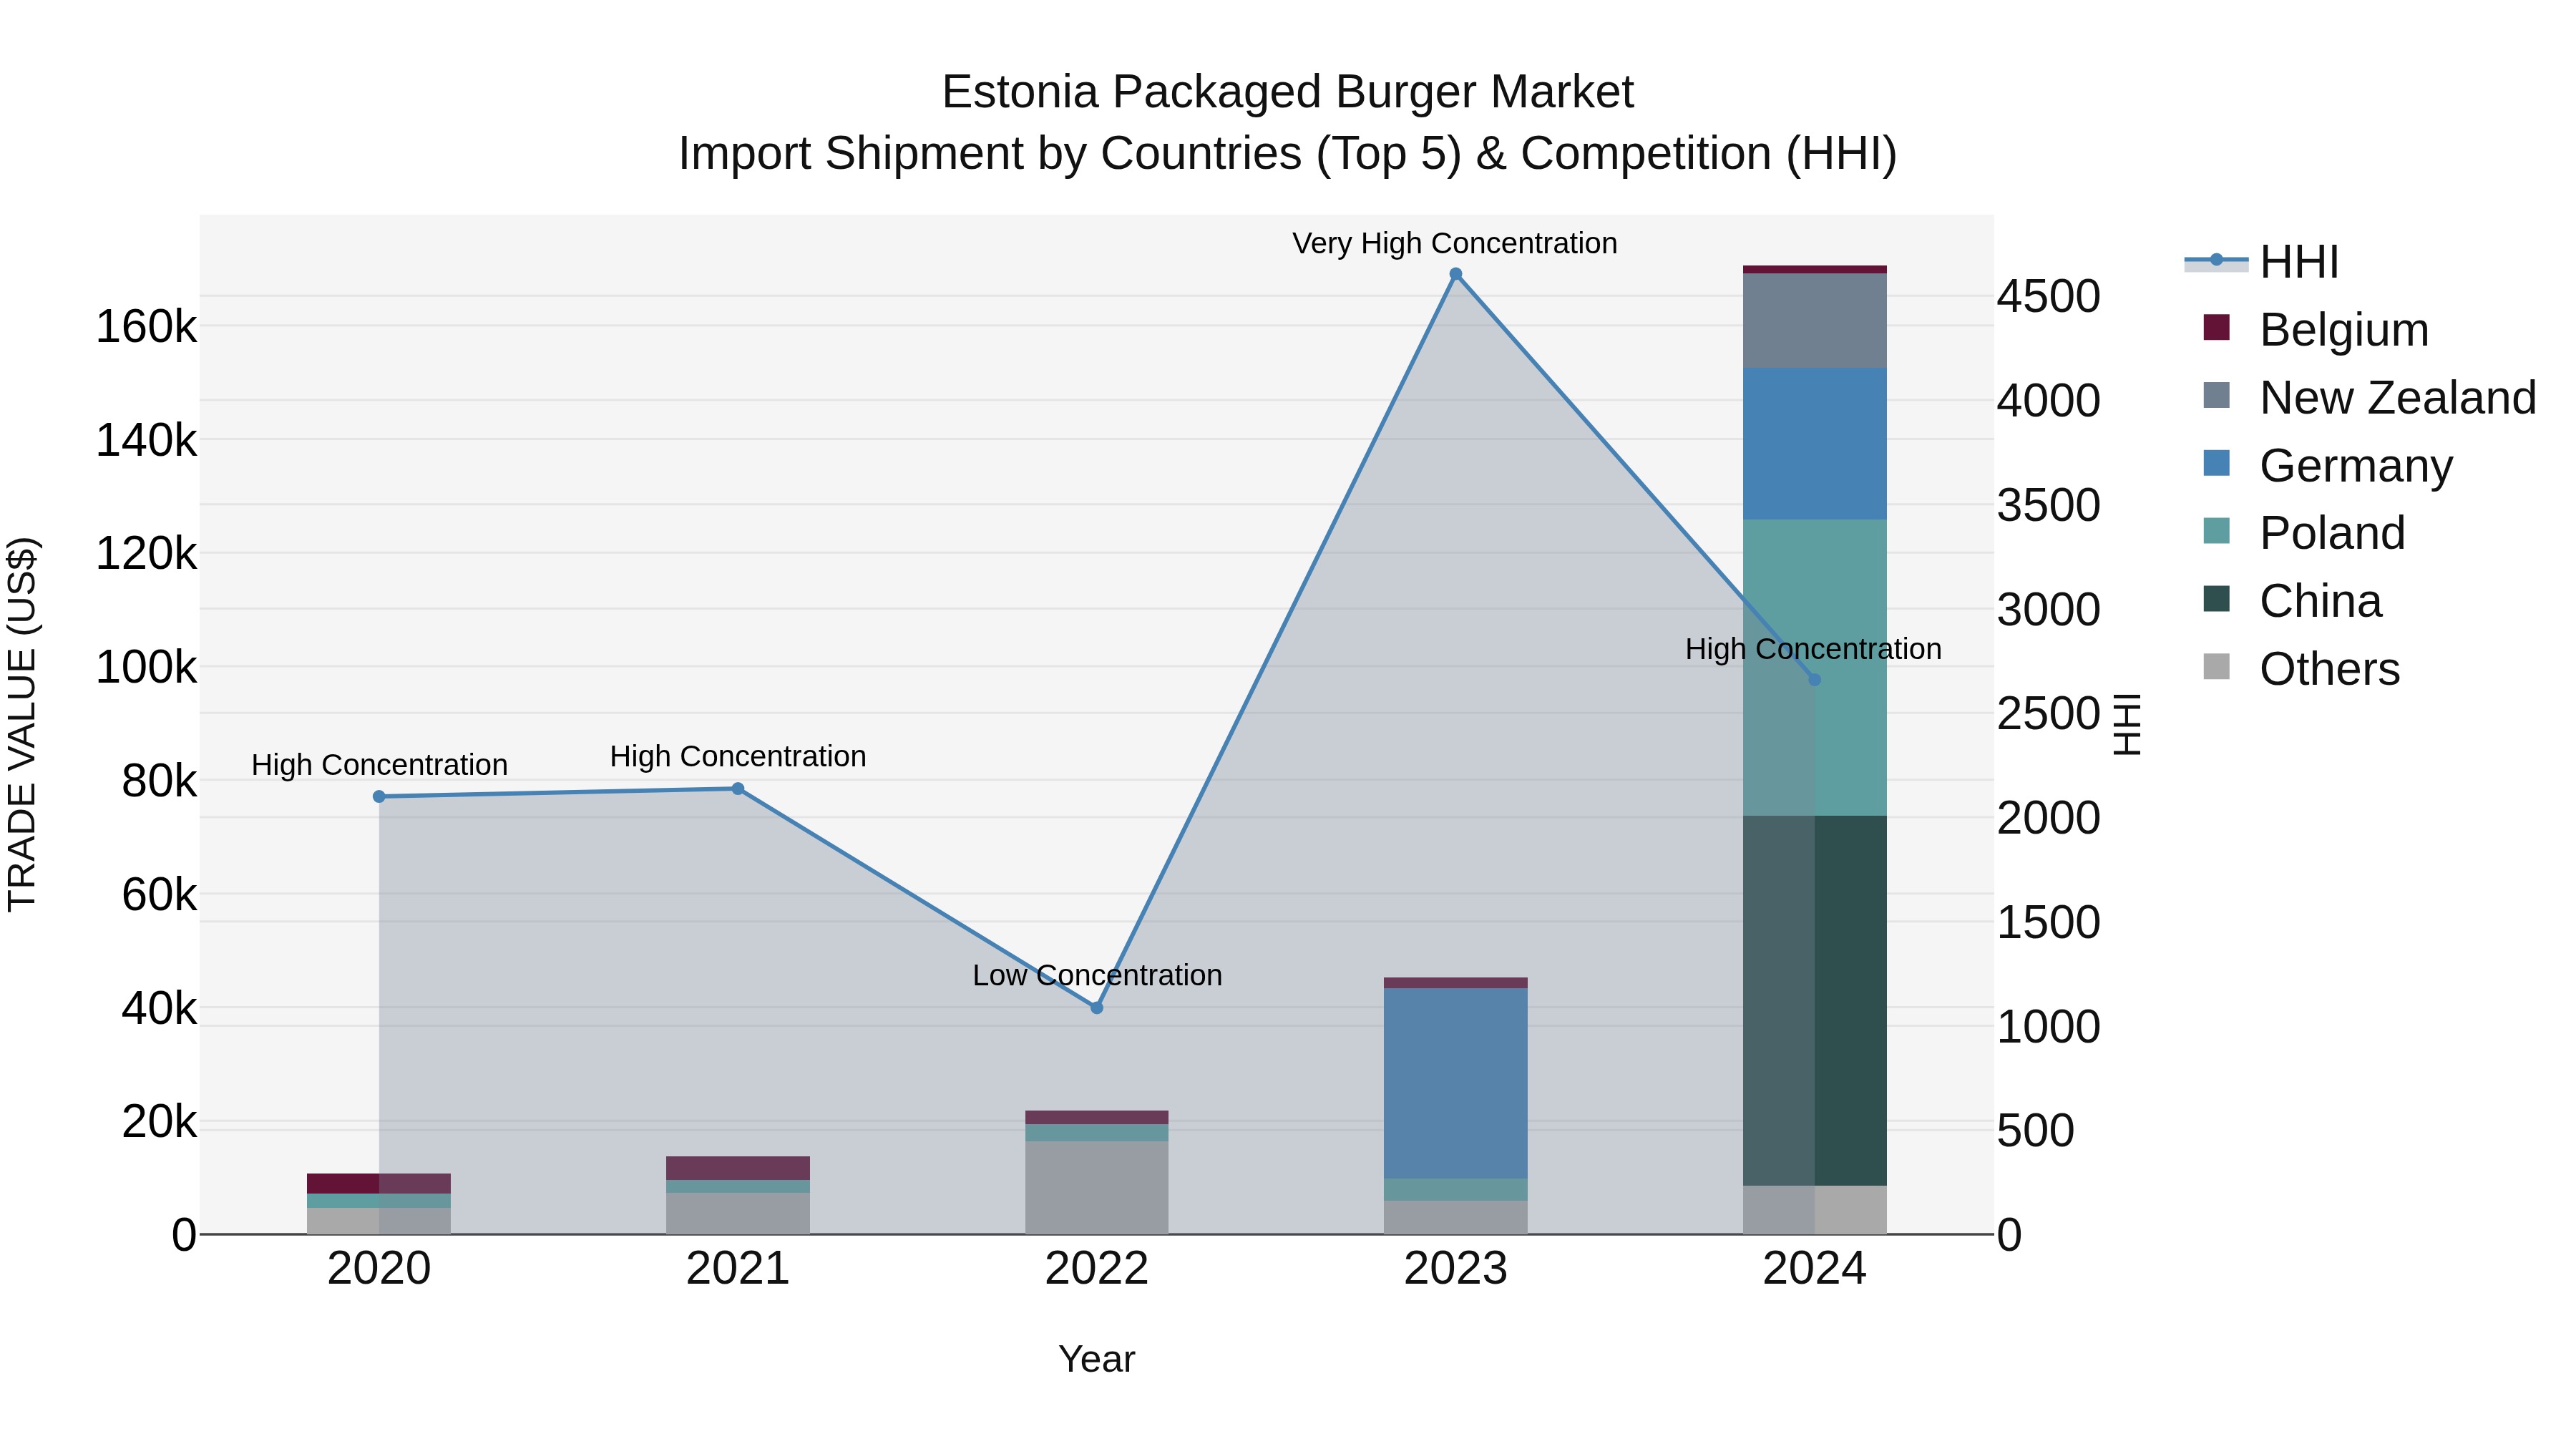This screenshot has height=1449, width=2576.
Task: Click the '2500' right axis tick
Action: 2049,714
